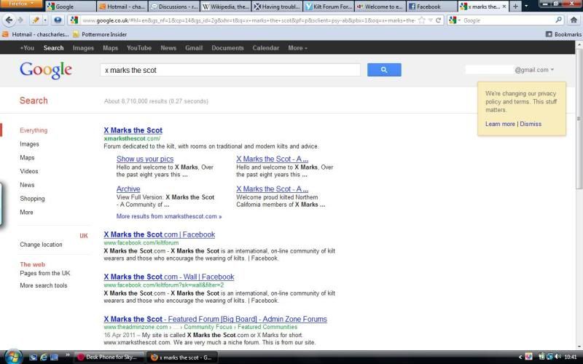Open Gmail in the Google top bar

pos(194,48)
